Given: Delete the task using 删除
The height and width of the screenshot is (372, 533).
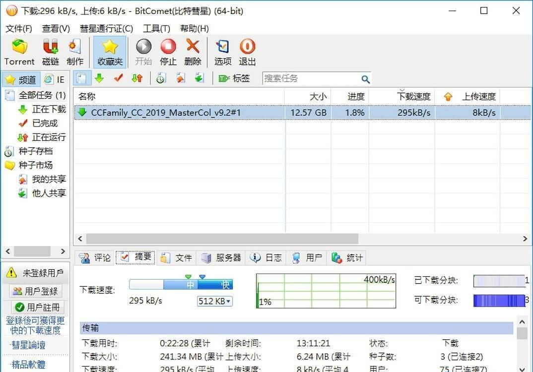Looking at the screenshot, I should point(193,52).
